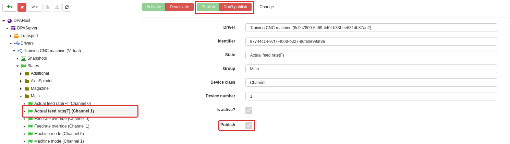
Task: Select Machine mode (Channel 1) label
Action: click(x=59, y=141)
